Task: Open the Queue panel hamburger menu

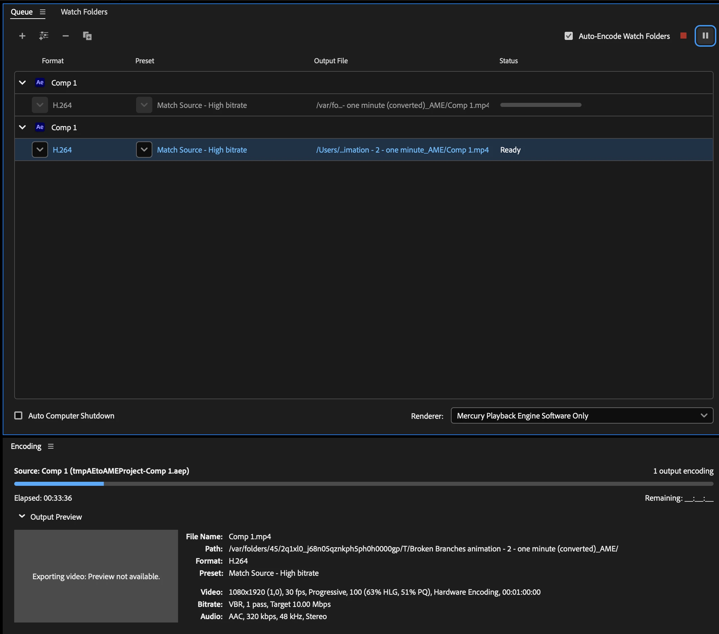Action: (43, 12)
